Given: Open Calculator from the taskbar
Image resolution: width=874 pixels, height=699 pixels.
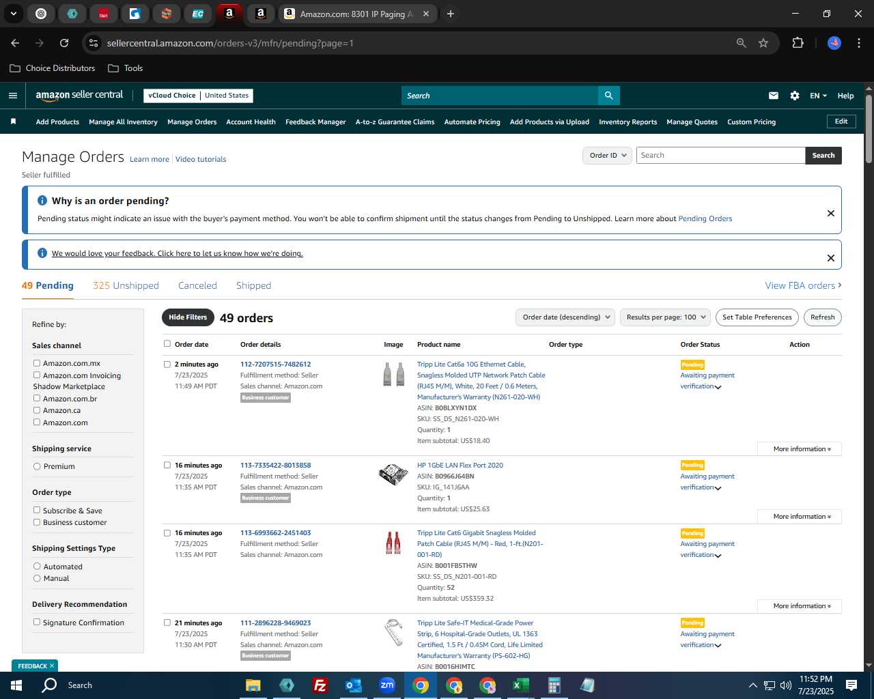Looking at the screenshot, I should (554, 685).
